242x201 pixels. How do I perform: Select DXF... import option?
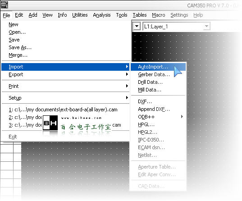(x=158, y=101)
